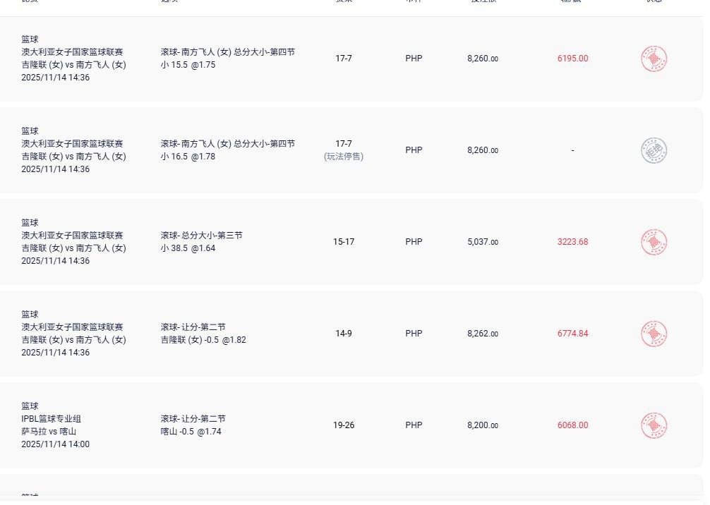Click the status seal on the 5,037.00 bet
Screen dimensions: 710x505
tap(653, 242)
